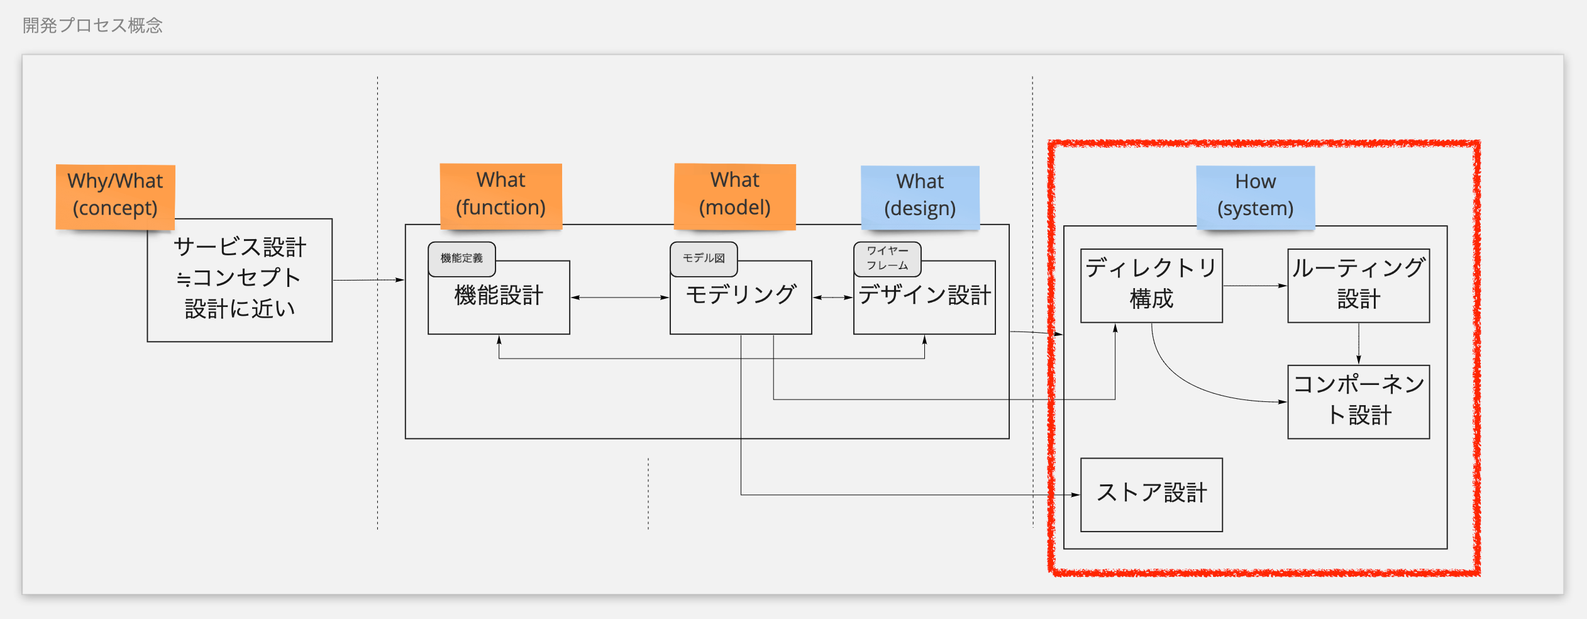1587x619 pixels.
Task: Click the 開発プロセス概念 frame title
Action: click(x=93, y=26)
